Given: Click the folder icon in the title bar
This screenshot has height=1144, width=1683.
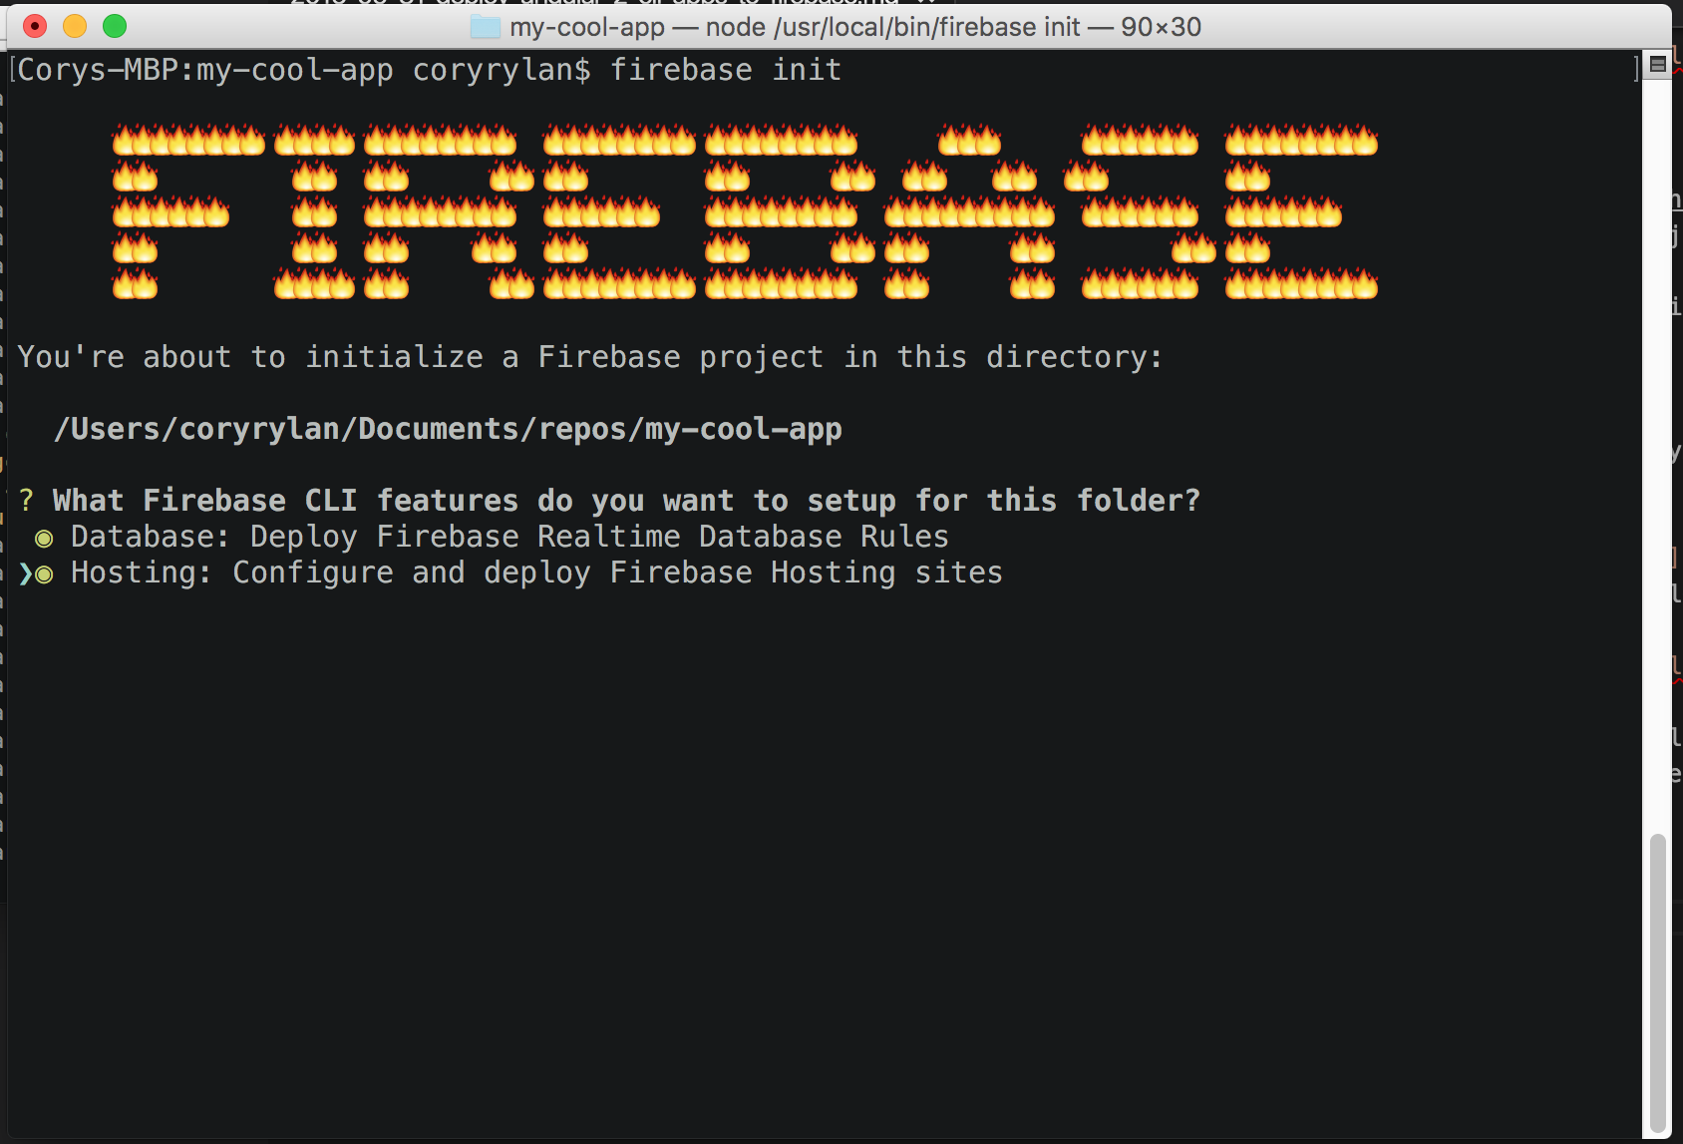Looking at the screenshot, I should 486,27.
